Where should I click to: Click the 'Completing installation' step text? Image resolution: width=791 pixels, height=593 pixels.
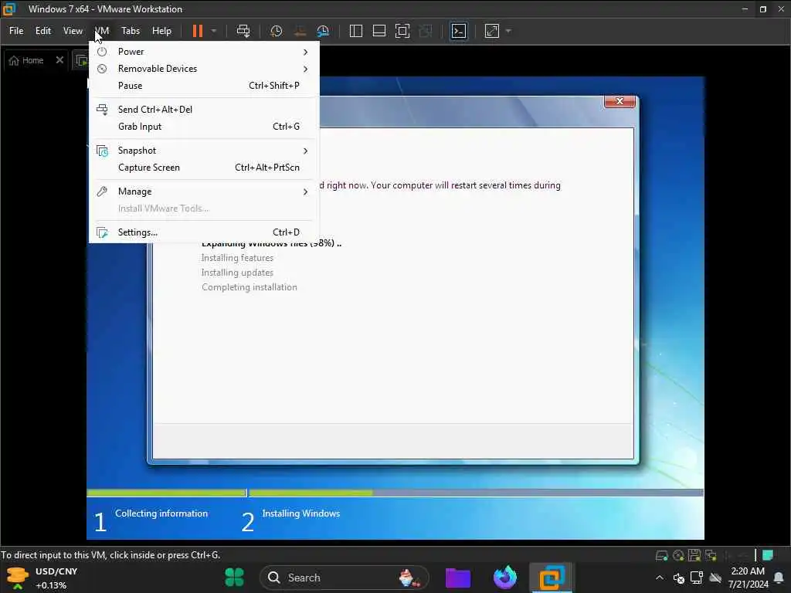pyautogui.click(x=250, y=287)
